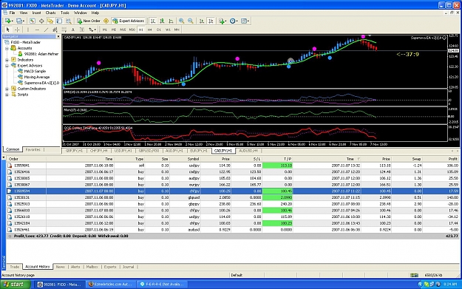Select the text label A tool
The image size is (462, 289).
pos(73,30)
